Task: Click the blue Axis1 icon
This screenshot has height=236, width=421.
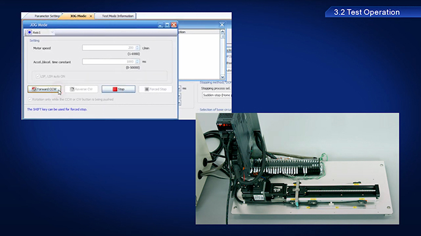Action: pyautogui.click(x=29, y=32)
